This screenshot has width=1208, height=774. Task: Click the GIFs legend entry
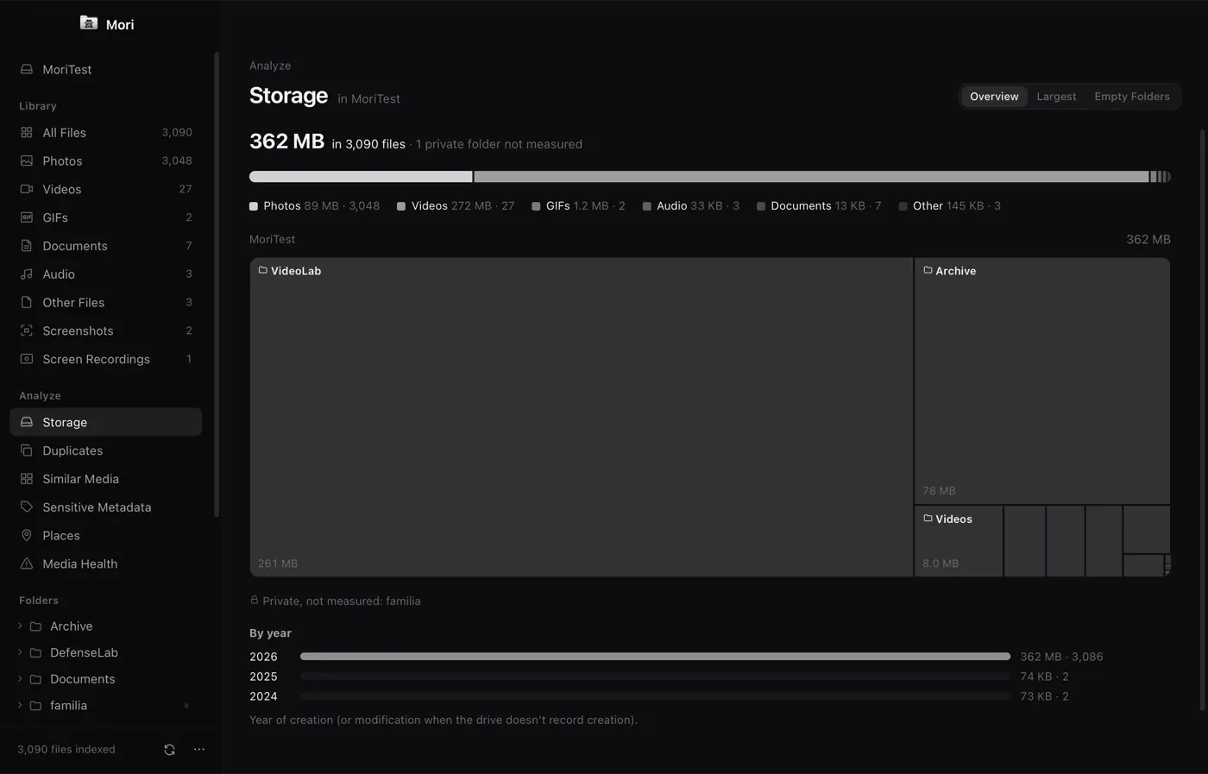click(578, 206)
